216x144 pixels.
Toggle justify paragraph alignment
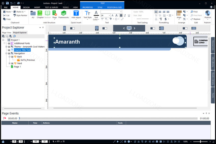pyautogui.click(x=168, y=12)
